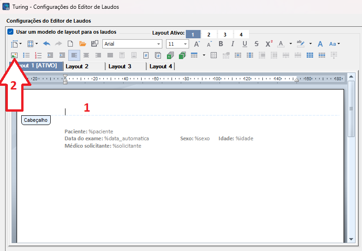Underline the selected text
Viewport: 362px width, 251px height.
244,44
